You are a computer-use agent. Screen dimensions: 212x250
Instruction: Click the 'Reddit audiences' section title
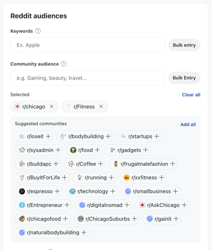coord(39,16)
